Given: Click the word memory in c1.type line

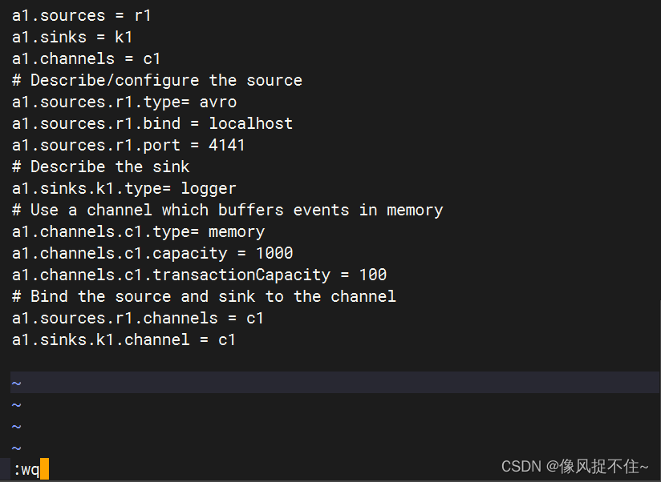Looking at the screenshot, I should (237, 231).
